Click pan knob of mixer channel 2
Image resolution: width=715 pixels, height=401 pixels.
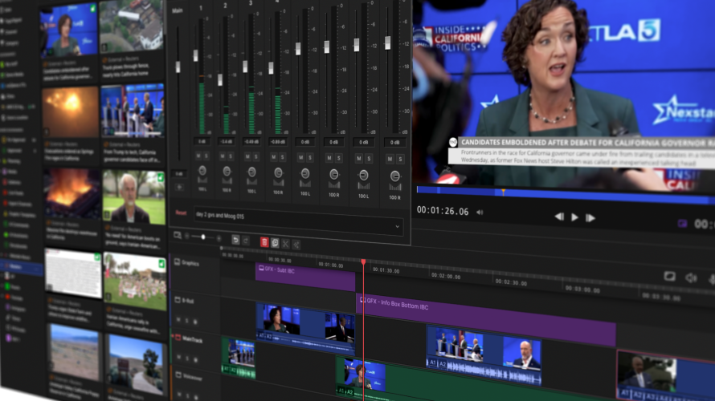click(x=227, y=172)
